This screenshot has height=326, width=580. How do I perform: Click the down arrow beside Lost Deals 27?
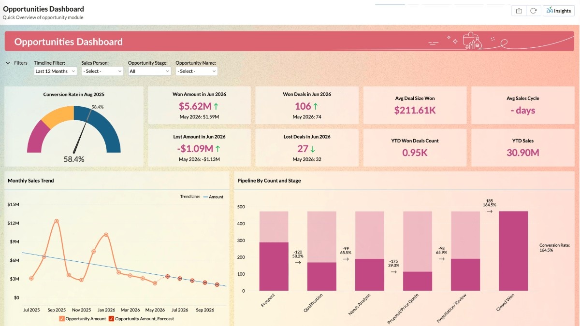[313, 149]
